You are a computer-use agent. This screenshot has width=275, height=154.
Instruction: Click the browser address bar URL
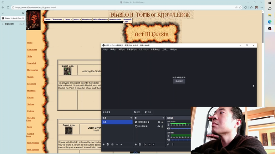pos(35,8)
